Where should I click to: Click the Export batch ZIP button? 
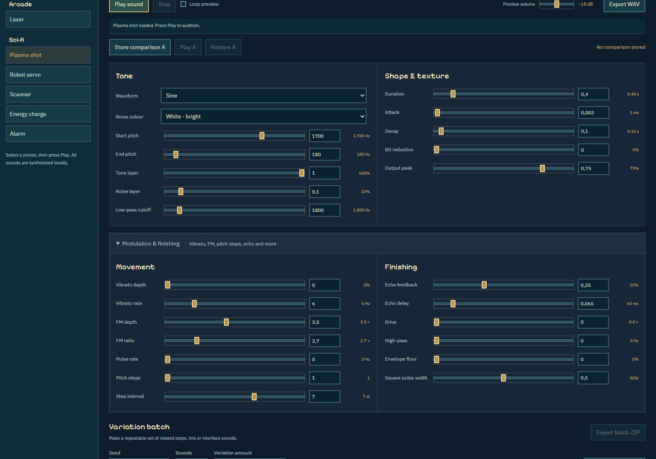(617, 432)
